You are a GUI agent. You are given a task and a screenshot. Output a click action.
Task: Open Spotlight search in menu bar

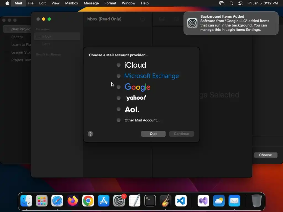[231, 3]
